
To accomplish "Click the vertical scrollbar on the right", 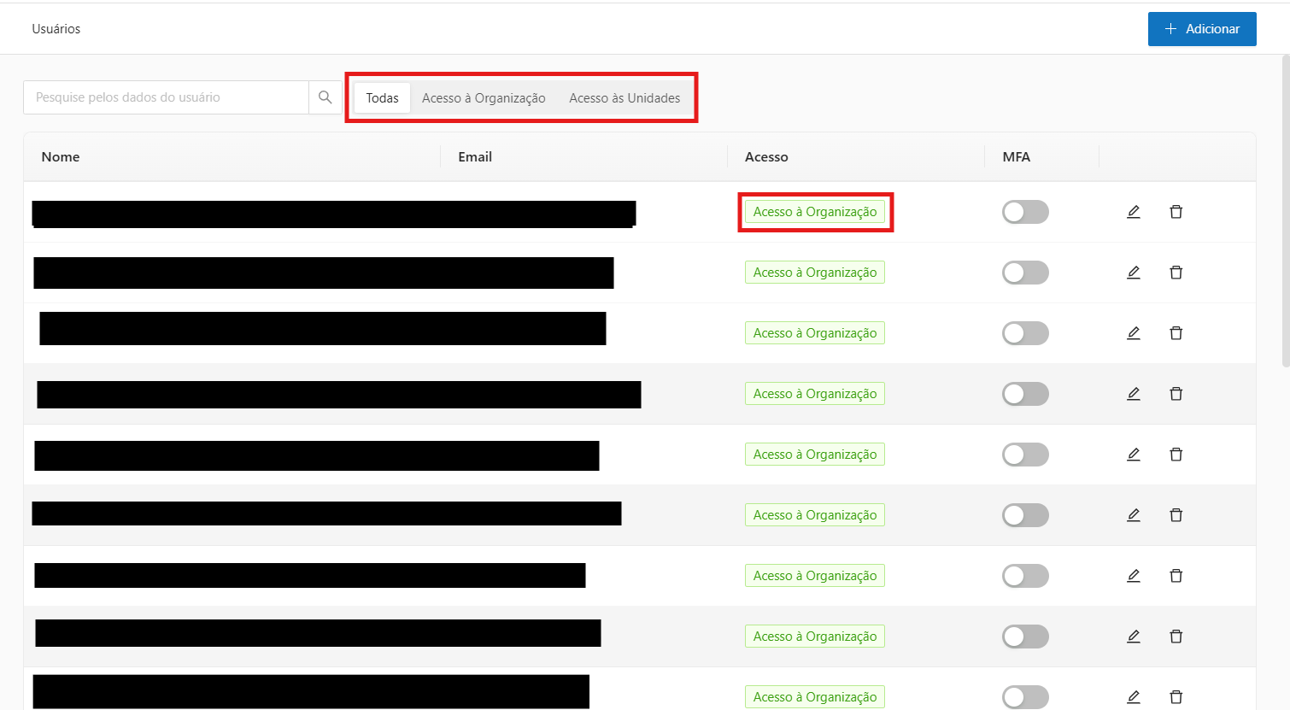I will (1285, 214).
